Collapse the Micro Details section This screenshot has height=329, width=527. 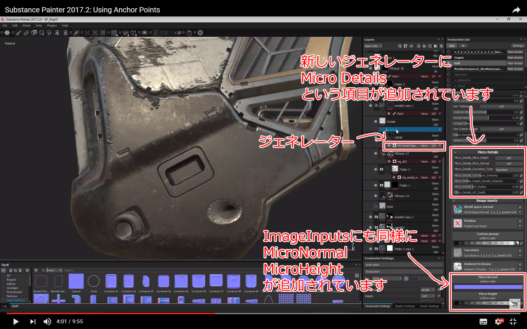point(455,152)
